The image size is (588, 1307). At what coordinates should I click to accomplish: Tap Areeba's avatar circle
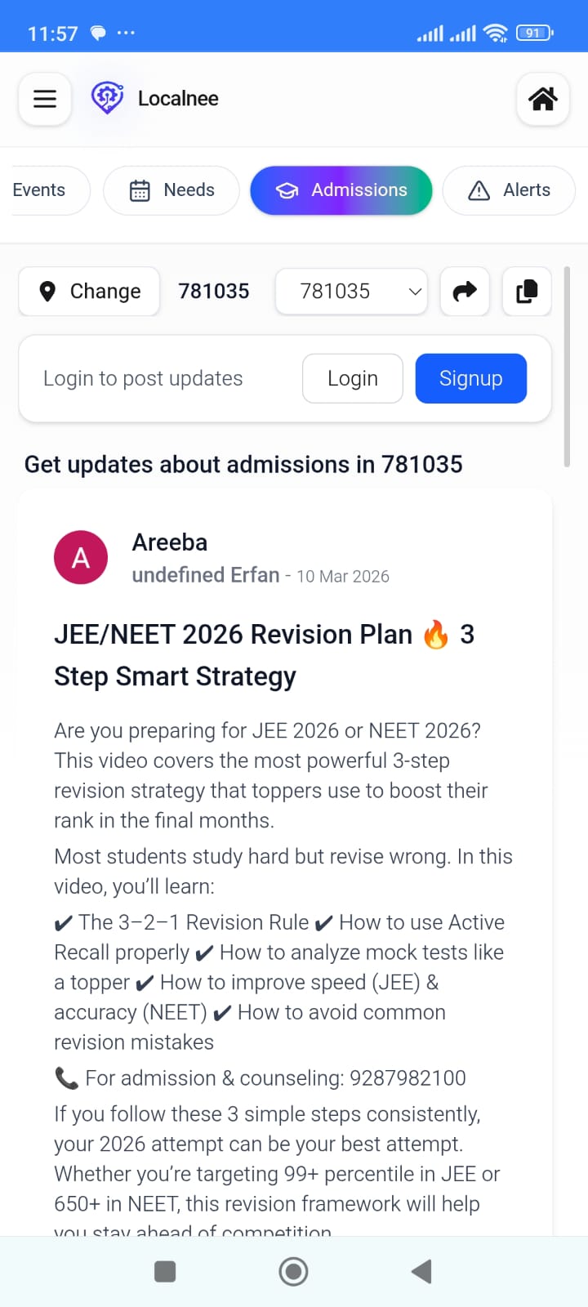coord(81,557)
